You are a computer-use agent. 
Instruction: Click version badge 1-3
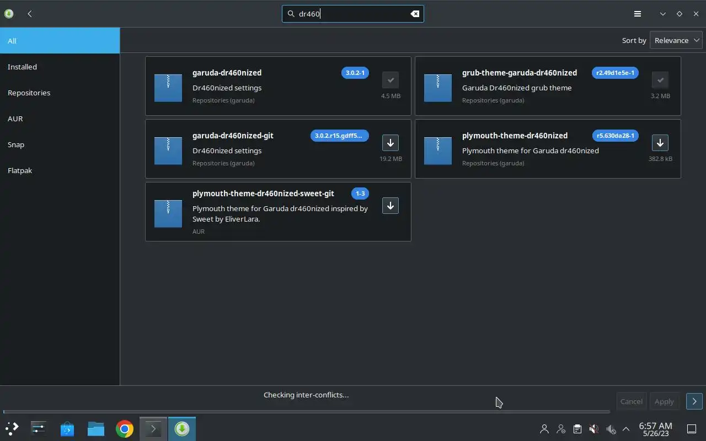click(360, 193)
